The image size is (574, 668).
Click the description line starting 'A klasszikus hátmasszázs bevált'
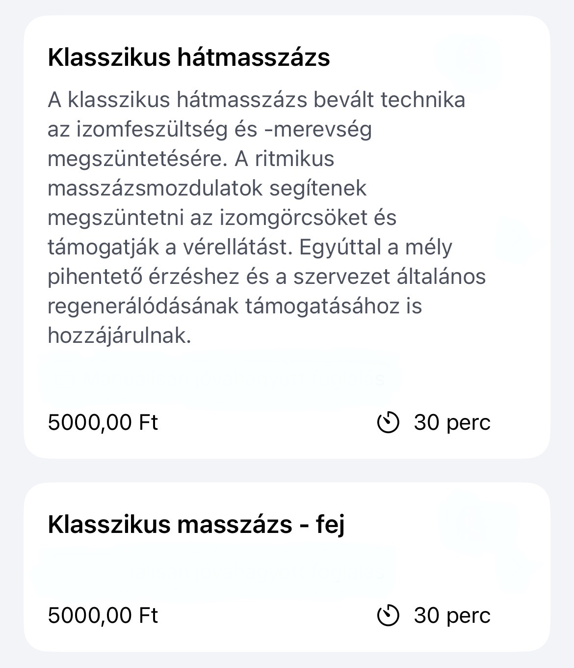(x=256, y=100)
